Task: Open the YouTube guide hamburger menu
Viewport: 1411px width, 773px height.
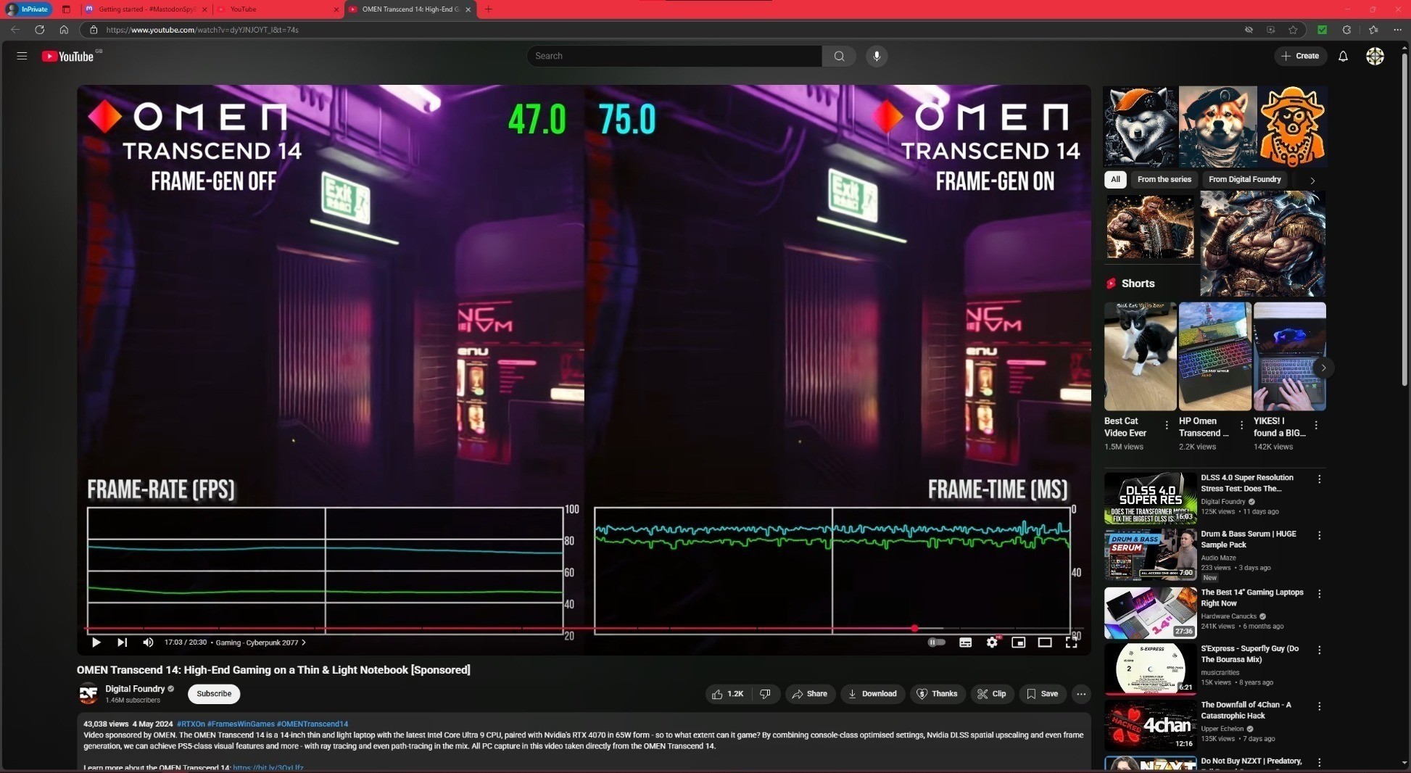Action: coord(22,56)
